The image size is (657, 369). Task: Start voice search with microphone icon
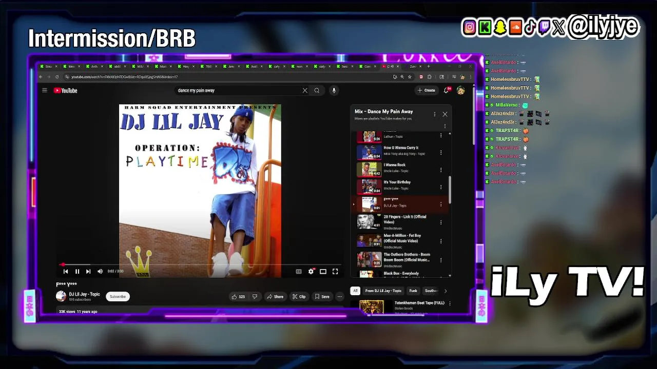coord(334,91)
